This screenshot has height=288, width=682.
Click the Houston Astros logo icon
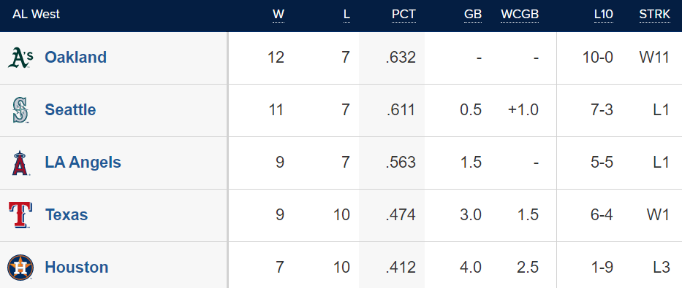pyautogui.click(x=20, y=267)
